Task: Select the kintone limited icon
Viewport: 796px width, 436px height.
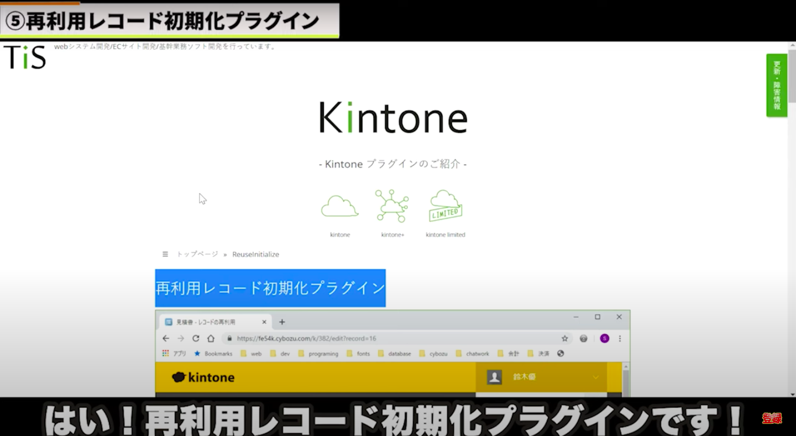Action: pyautogui.click(x=445, y=205)
